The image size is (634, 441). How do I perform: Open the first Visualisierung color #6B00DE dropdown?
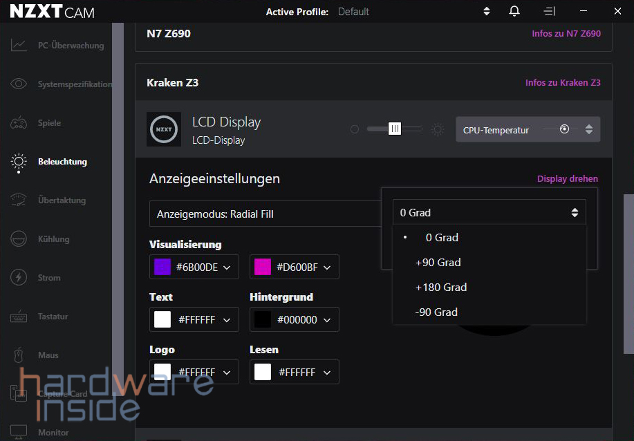point(194,268)
